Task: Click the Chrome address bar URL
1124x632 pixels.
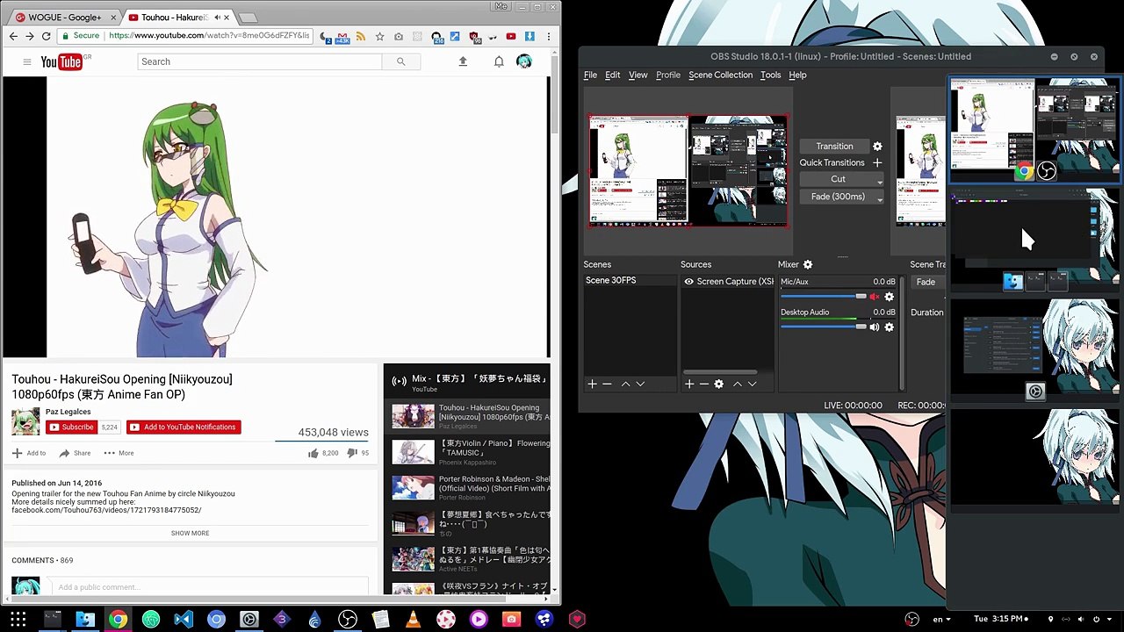Action: point(209,36)
